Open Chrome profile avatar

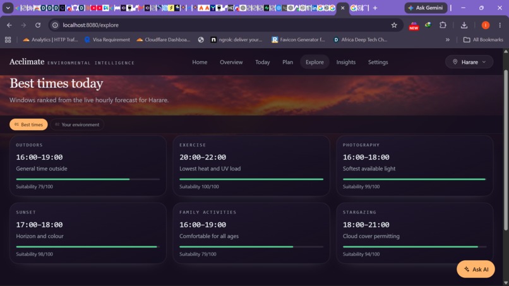[x=485, y=25]
